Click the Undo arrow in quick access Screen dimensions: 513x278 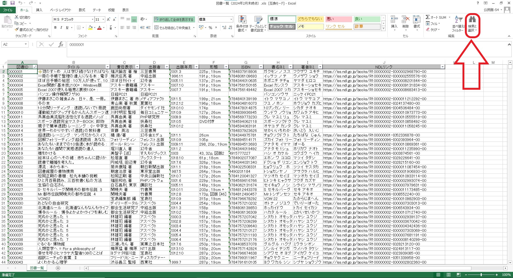tap(20, 3)
